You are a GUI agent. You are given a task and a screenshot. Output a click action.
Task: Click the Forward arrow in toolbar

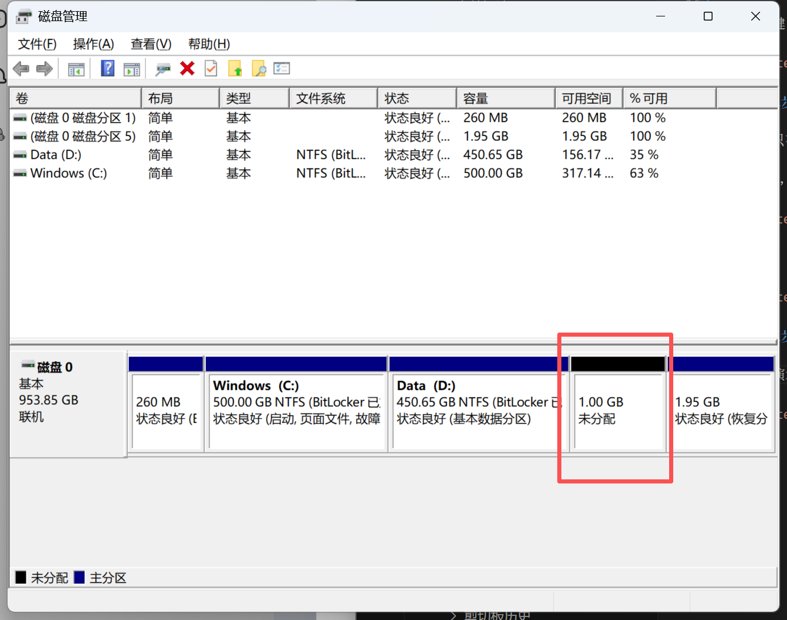click(x=45, y=69)
